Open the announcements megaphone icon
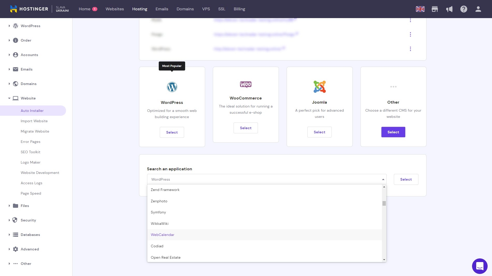Image resolution: width=492 pixels, height=276 pixels. [449, 9]
